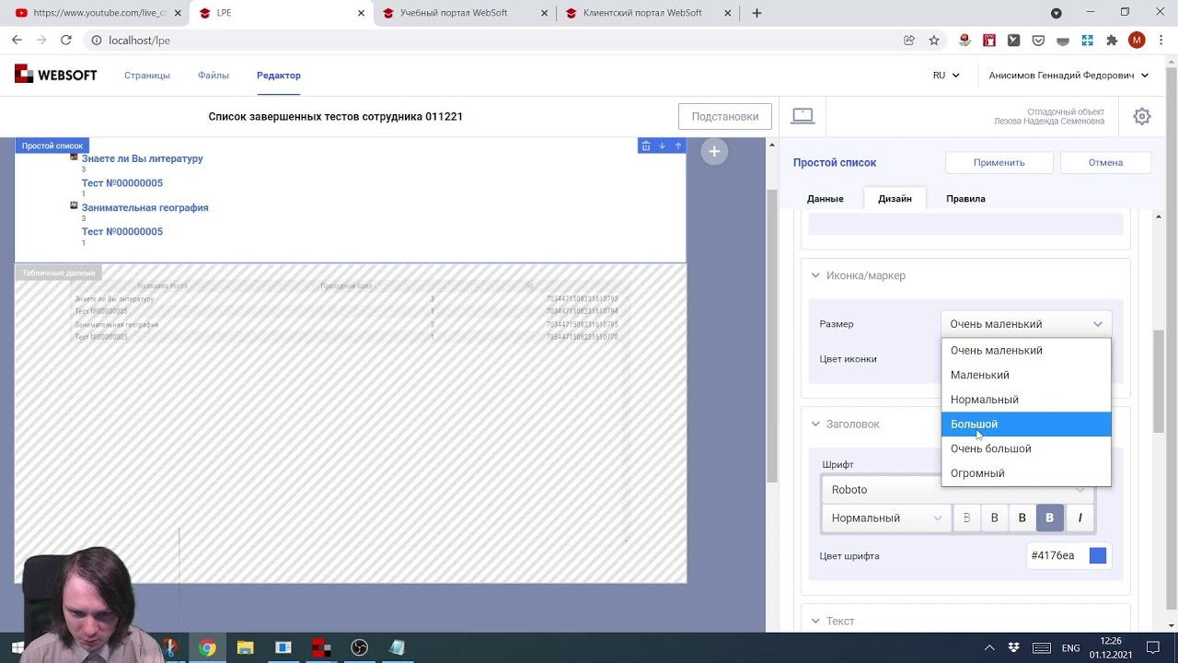Edit the #4176ea font color hex field

(x=1054, y=556)
